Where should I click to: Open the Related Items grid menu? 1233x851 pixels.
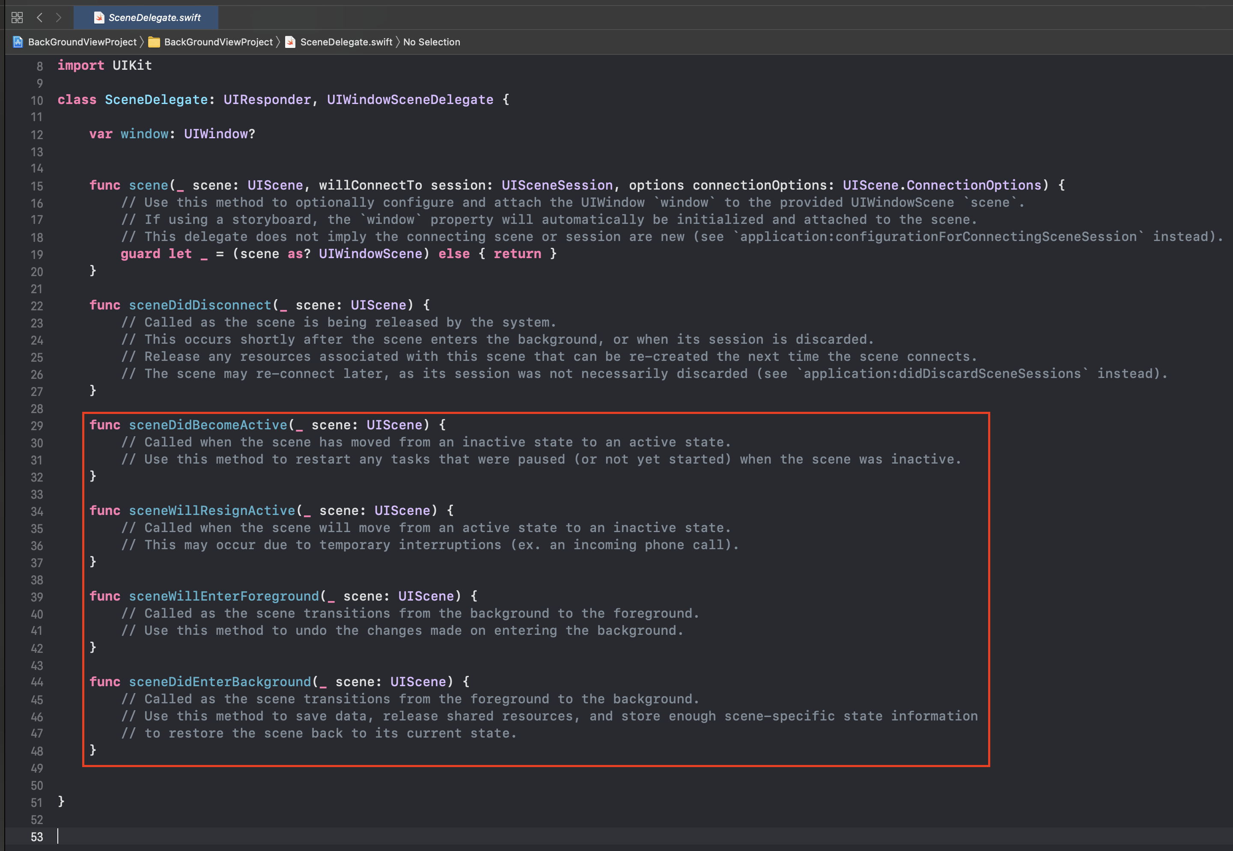[17, 18]
